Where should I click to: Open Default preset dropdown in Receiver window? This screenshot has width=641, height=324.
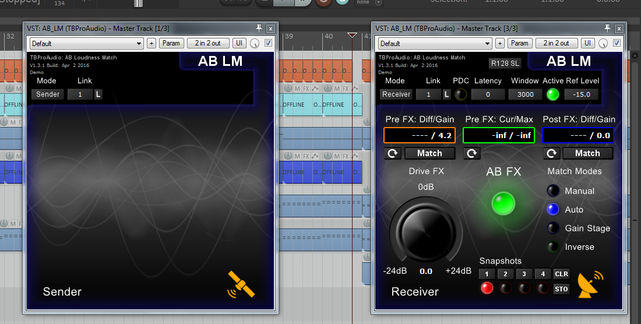pyautogui.click(x=435, y=43)
